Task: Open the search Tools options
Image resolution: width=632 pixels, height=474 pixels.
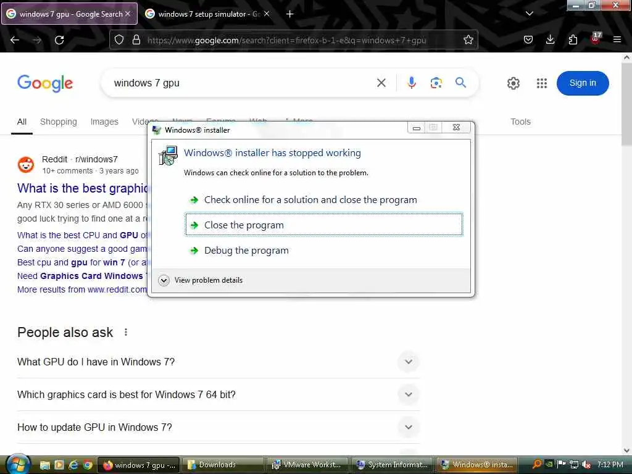Action: [x=520, y=122]
